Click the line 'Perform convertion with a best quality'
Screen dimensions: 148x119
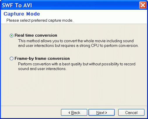[77, 64]
